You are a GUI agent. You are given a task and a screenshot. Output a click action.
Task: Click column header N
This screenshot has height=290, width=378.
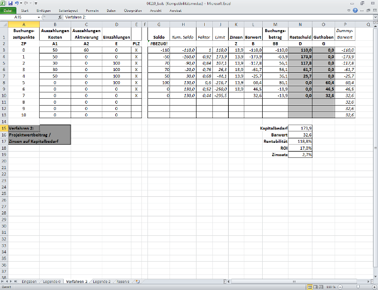coord(301,23)
